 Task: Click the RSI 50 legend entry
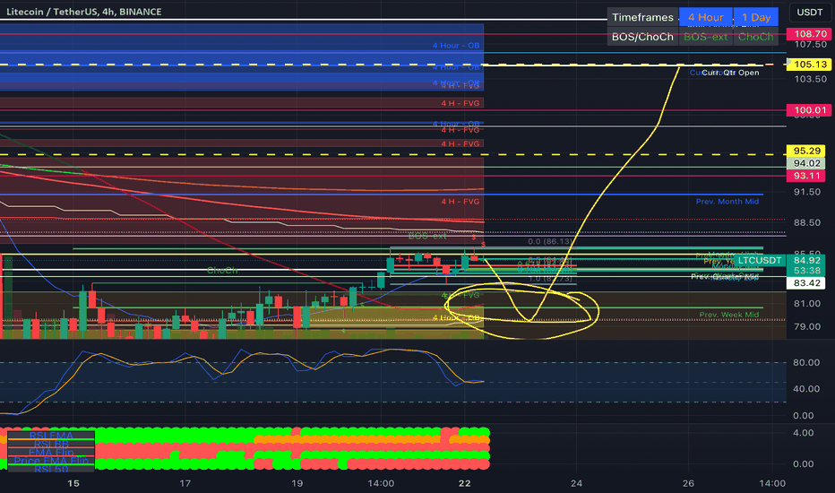[x=51, y=469]
